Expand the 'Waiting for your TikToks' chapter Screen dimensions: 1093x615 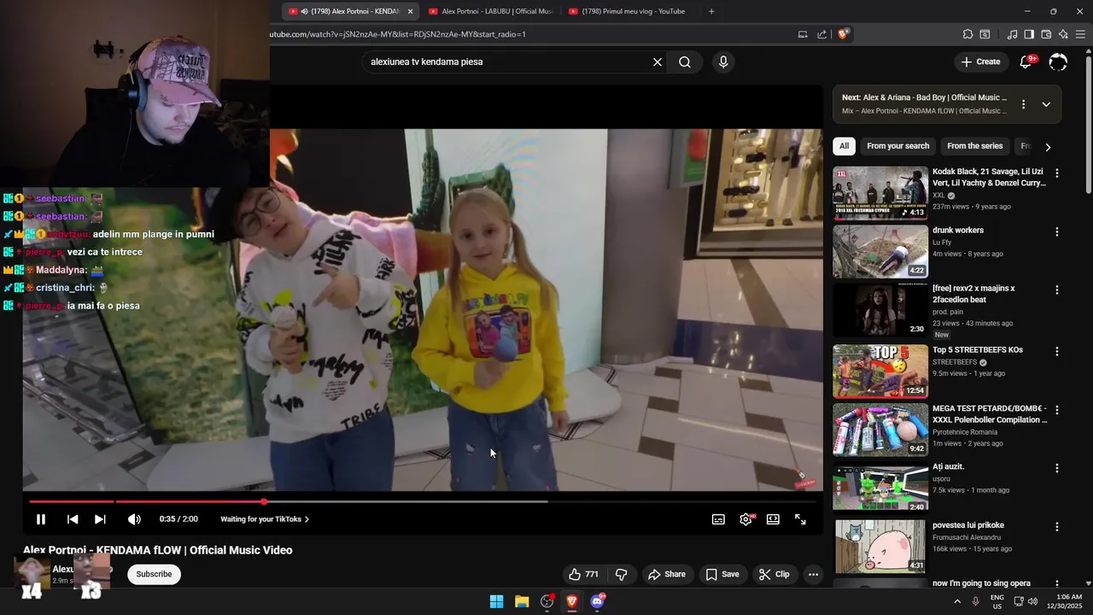click(265, 519)
